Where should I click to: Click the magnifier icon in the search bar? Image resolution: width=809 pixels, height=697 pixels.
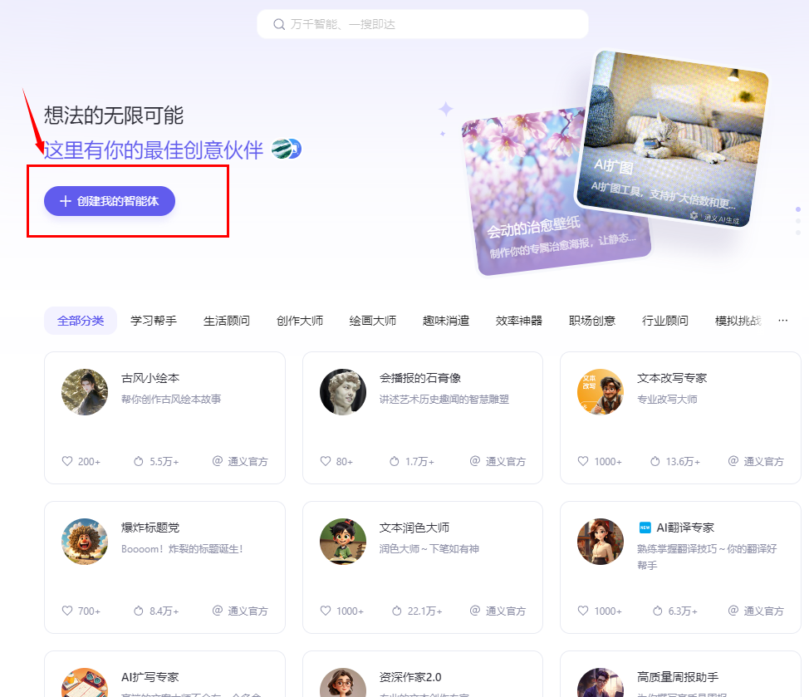coord(279,24)
